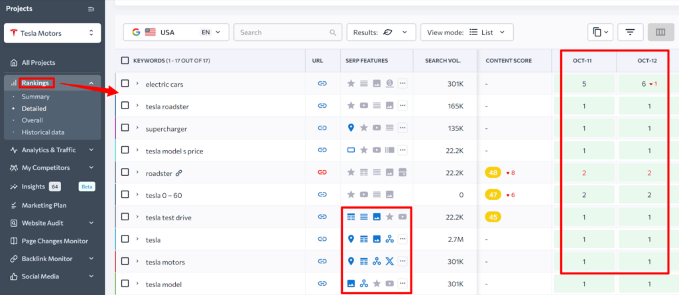This screenshot has width=679, height=295.
Task: Click the star reviews icon for tesla 0 – 60
Action: point(351,194)
